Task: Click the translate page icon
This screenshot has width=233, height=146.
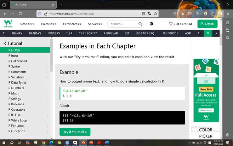Action: tap(149, 14)
